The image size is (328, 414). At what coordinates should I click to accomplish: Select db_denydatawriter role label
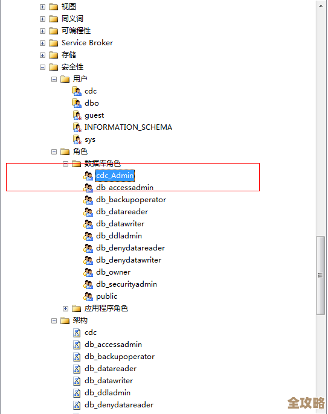tap(129, 260)
